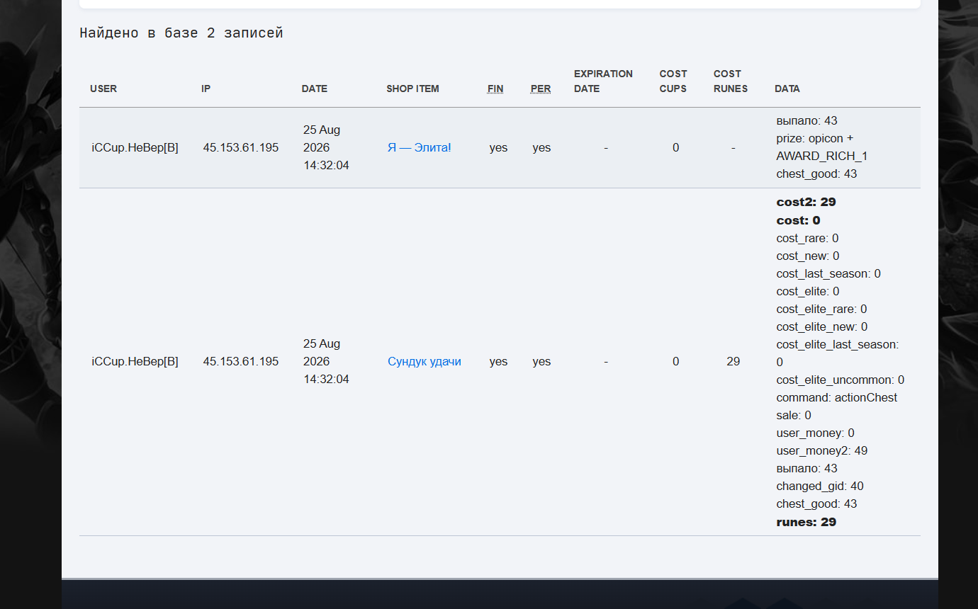Click the user_money2: 49 line

822,450
